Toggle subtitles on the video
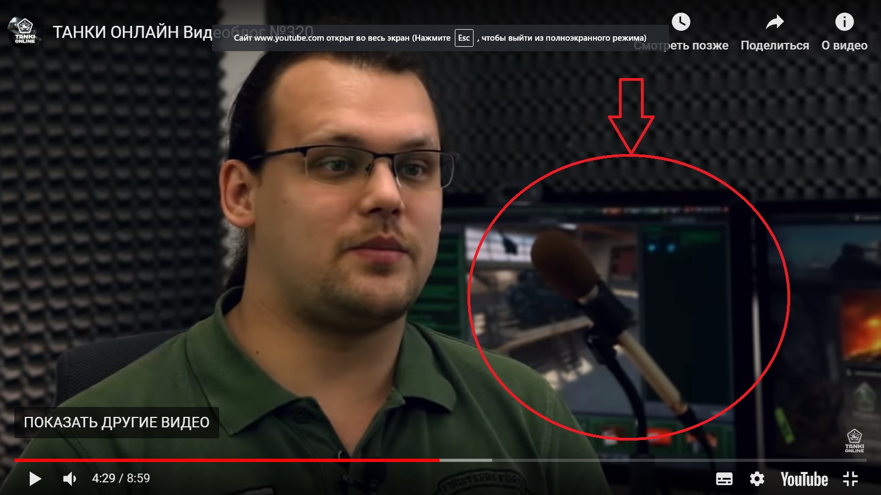Image resolution: width=881 pixels, height=495 pixels. (x=724, y=479)
